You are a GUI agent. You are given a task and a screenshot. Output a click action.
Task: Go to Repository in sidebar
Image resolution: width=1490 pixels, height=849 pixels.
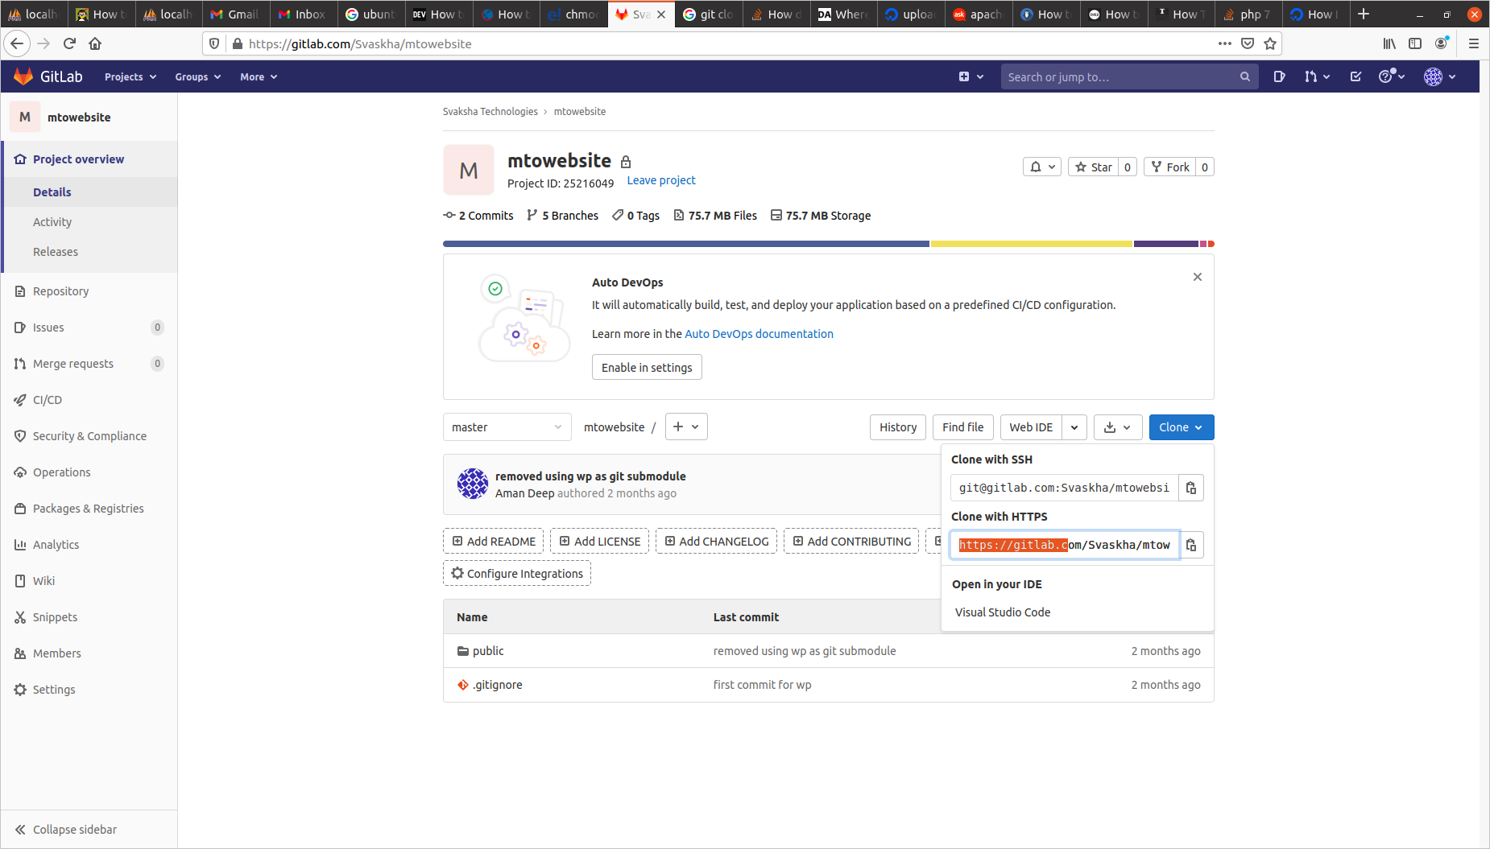(x=60, y=291)
